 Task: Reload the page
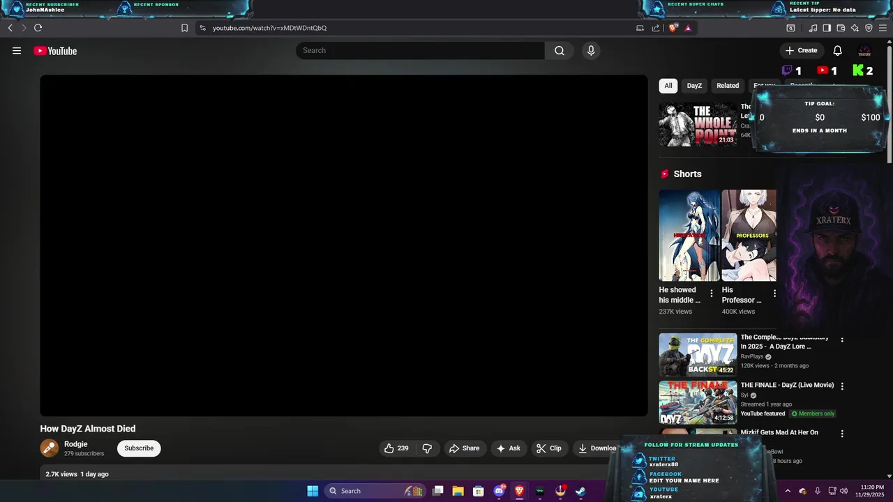pyautogui.click(x=38, y=28)
